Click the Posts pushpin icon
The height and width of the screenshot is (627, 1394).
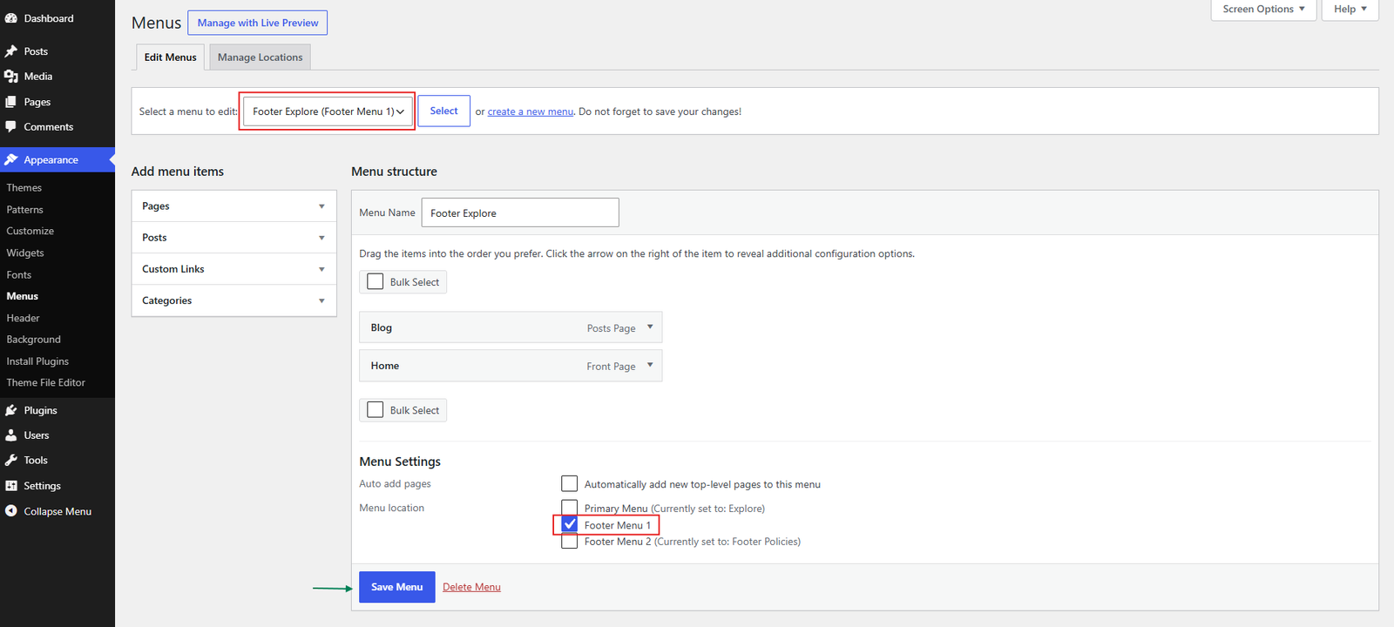(11, 51)
